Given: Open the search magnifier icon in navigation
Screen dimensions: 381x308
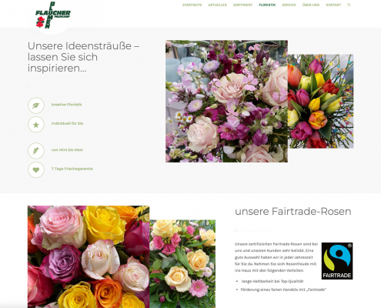Looking at the screenshot, I should tap(349, 5).
